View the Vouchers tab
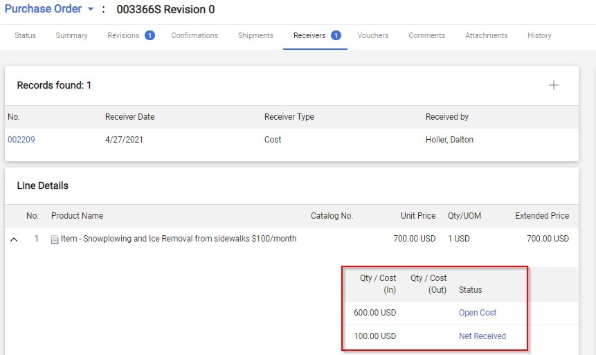Image resolution: width=596 pixels, height=355 pixels. pos(373,35)
